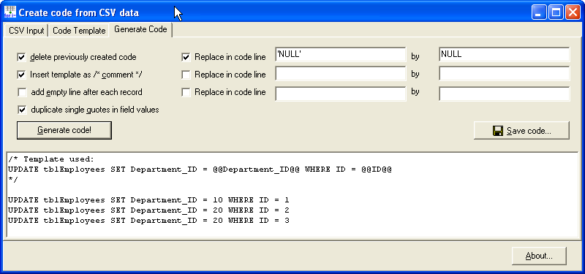Click the UPDATE line WHERE ID = 3
The image size is (585, 274).
click(x=148, y=221)
